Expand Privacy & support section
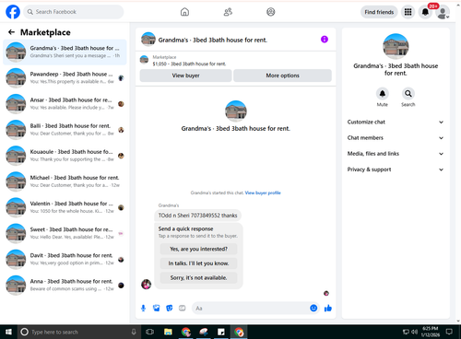The height and width of the screenshot is (339, 461). click(396, 169)
